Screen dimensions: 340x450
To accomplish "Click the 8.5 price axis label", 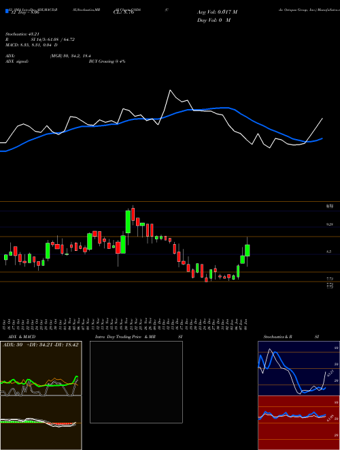I will pos(329,252).
